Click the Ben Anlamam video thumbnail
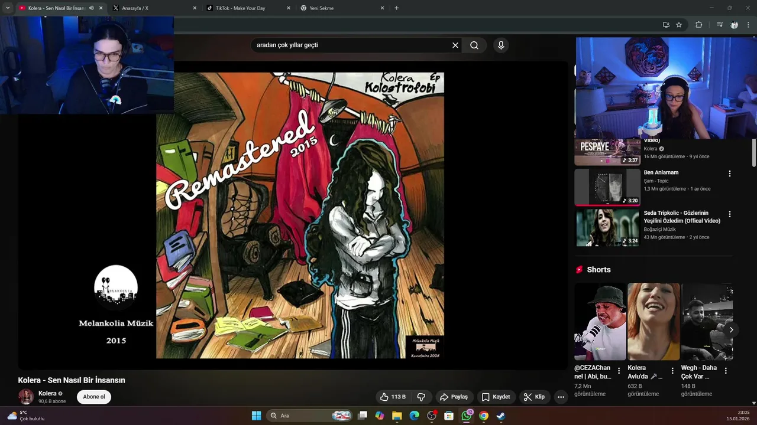Image resolution: width=757 pixels, height=425 pixels. pos(607,187)
